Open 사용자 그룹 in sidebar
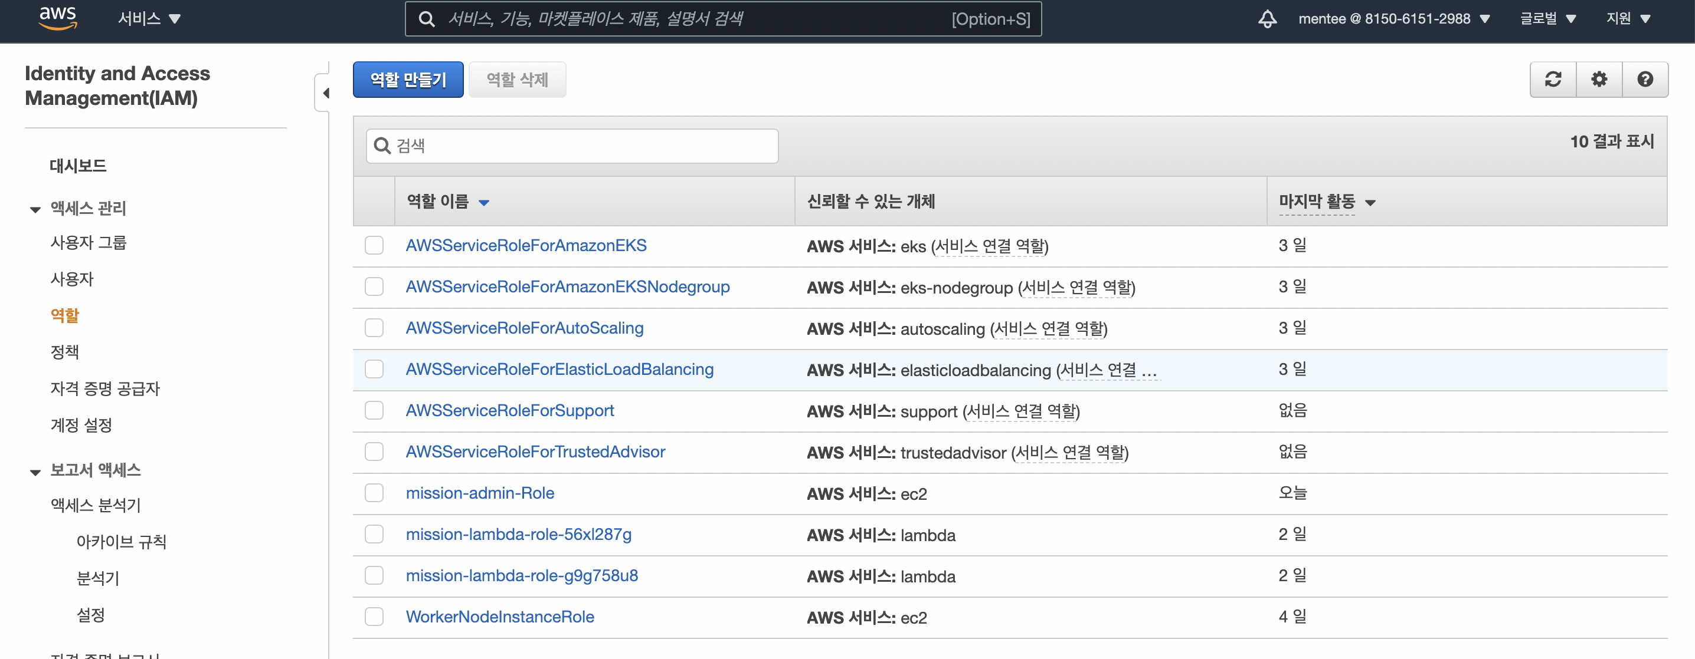The width and height of the screenshot is (1695, 659). [x=88, y=243]
